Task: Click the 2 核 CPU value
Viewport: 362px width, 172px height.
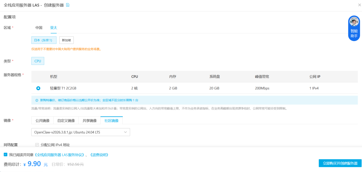Action: click(135, 88)
